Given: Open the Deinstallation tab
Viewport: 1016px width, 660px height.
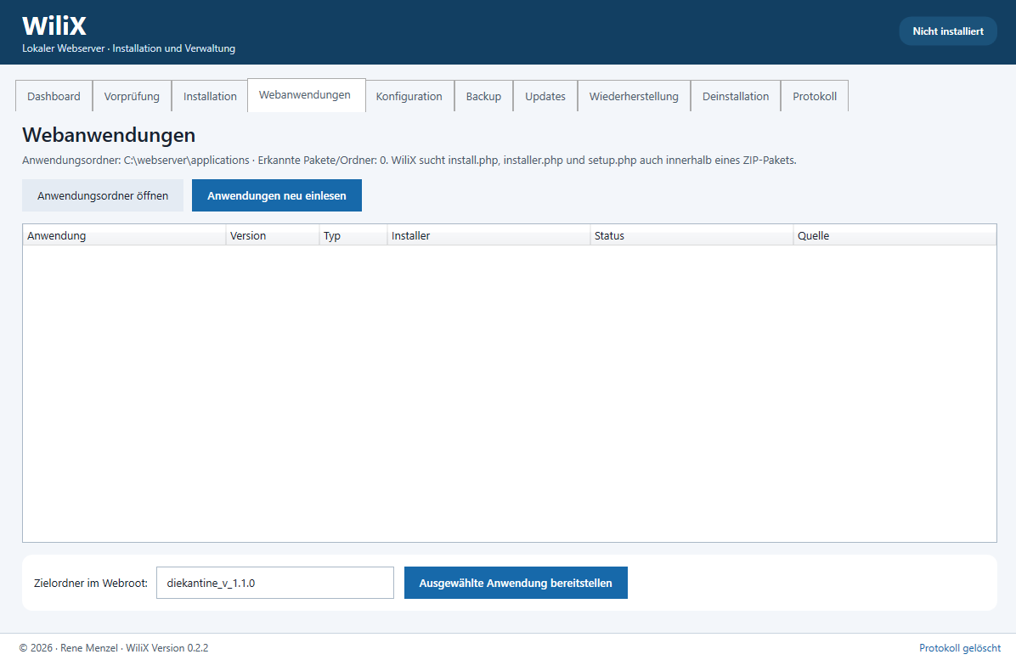Looking at the screenshot, I should tap(736, 96).
